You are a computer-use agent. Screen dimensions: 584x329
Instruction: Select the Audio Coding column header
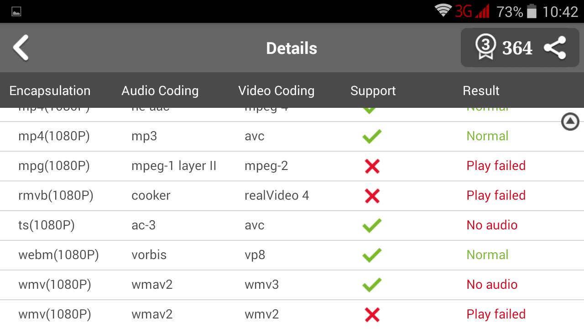click(160, 90)
